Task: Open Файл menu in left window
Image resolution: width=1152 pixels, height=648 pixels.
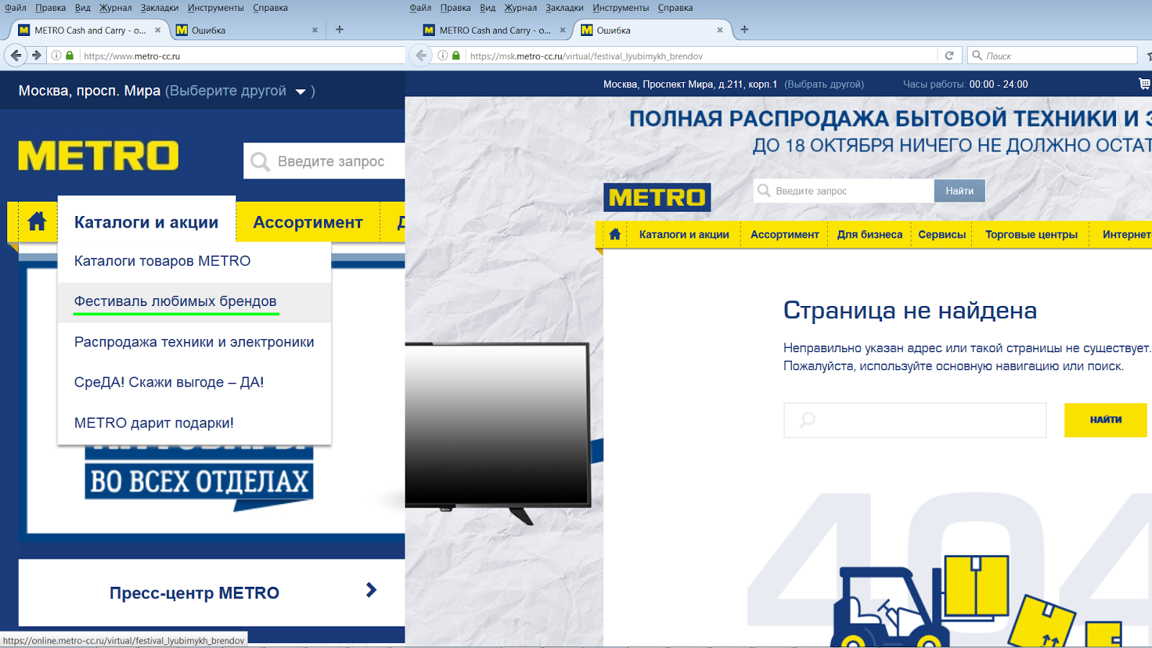Action: coord(15,8)
